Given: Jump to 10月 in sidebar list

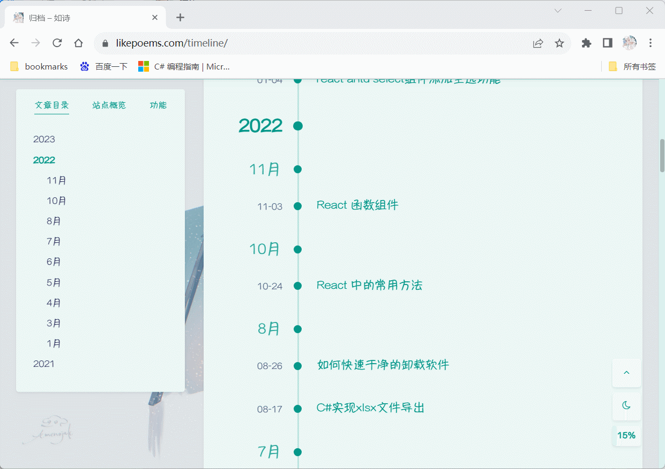Looking at the screenshot, I should point(56,201).
